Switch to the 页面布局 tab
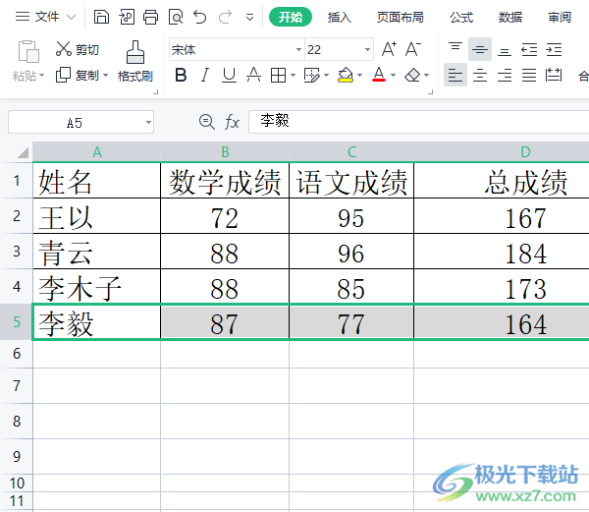This screenshot has width=589, height=512. pos(401,17)
